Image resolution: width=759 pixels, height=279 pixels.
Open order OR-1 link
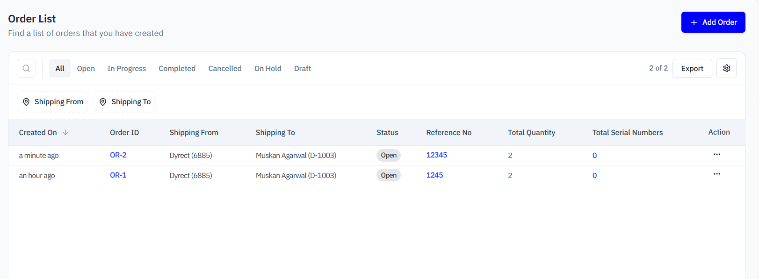point(118,175)
